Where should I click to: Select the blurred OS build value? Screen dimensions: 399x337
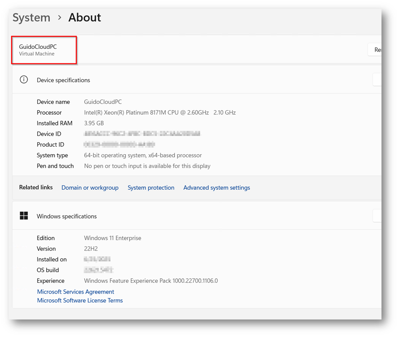[x=98, y=270]
